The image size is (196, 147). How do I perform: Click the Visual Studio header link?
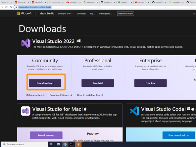(x=47, y=13)
